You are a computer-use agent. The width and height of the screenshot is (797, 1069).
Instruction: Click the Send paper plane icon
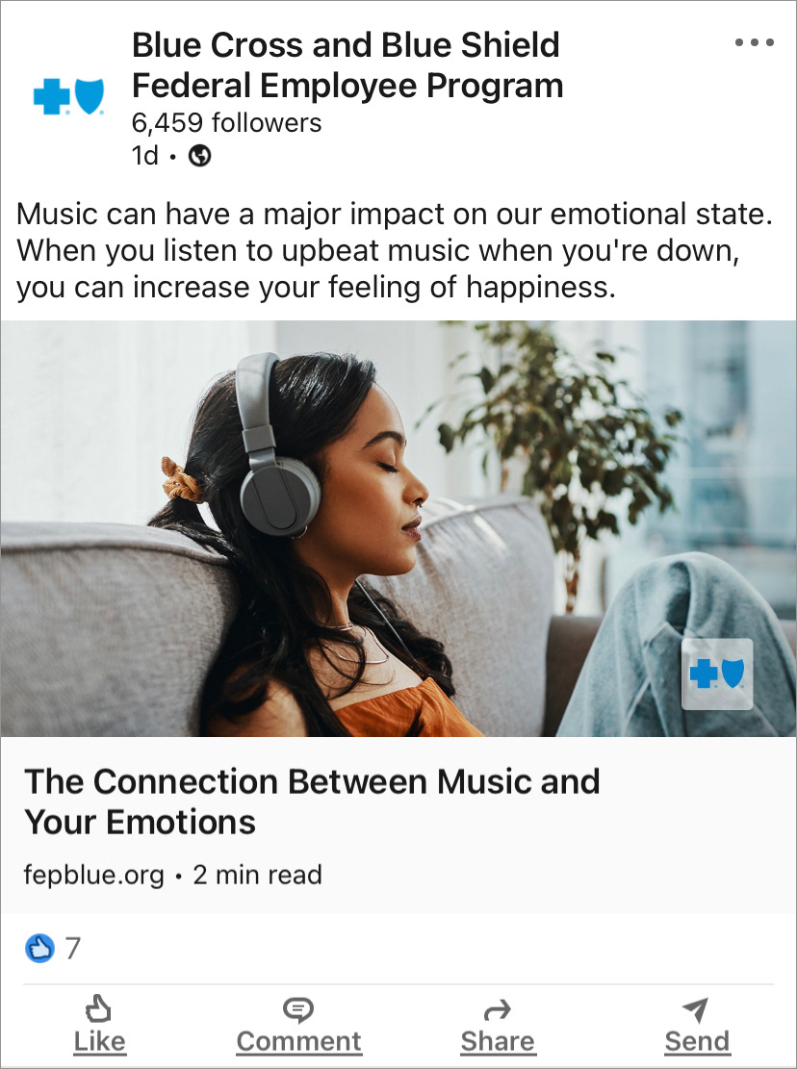[696, 1009]
